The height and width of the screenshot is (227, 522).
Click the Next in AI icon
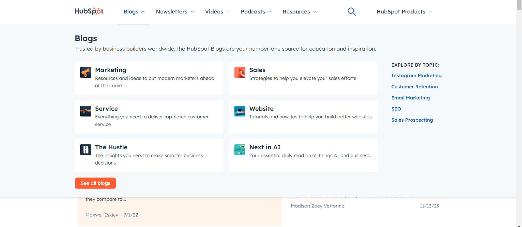(240, 150)
